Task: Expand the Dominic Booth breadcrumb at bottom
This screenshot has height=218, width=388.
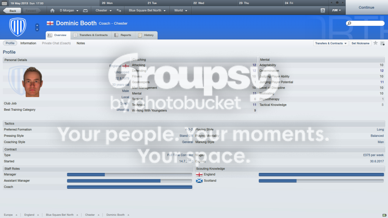Action: coord(118,215)
